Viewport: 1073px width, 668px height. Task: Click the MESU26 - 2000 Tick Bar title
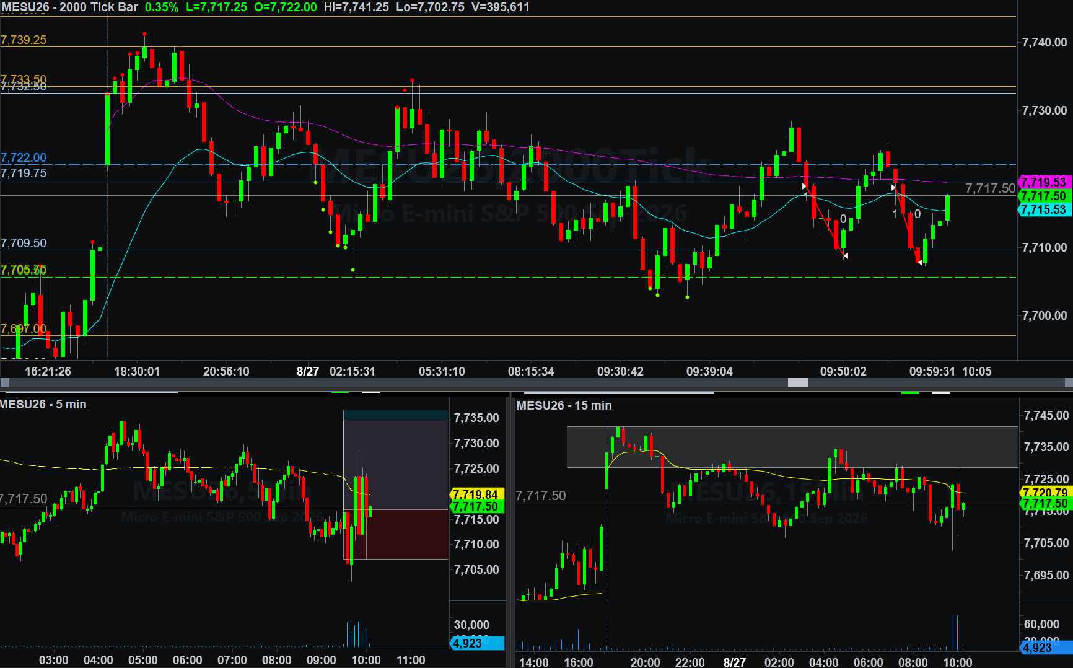pos(69,7)
